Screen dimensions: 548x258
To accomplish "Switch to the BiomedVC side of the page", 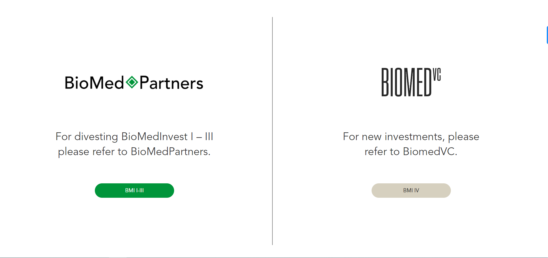I will [411, 190].
